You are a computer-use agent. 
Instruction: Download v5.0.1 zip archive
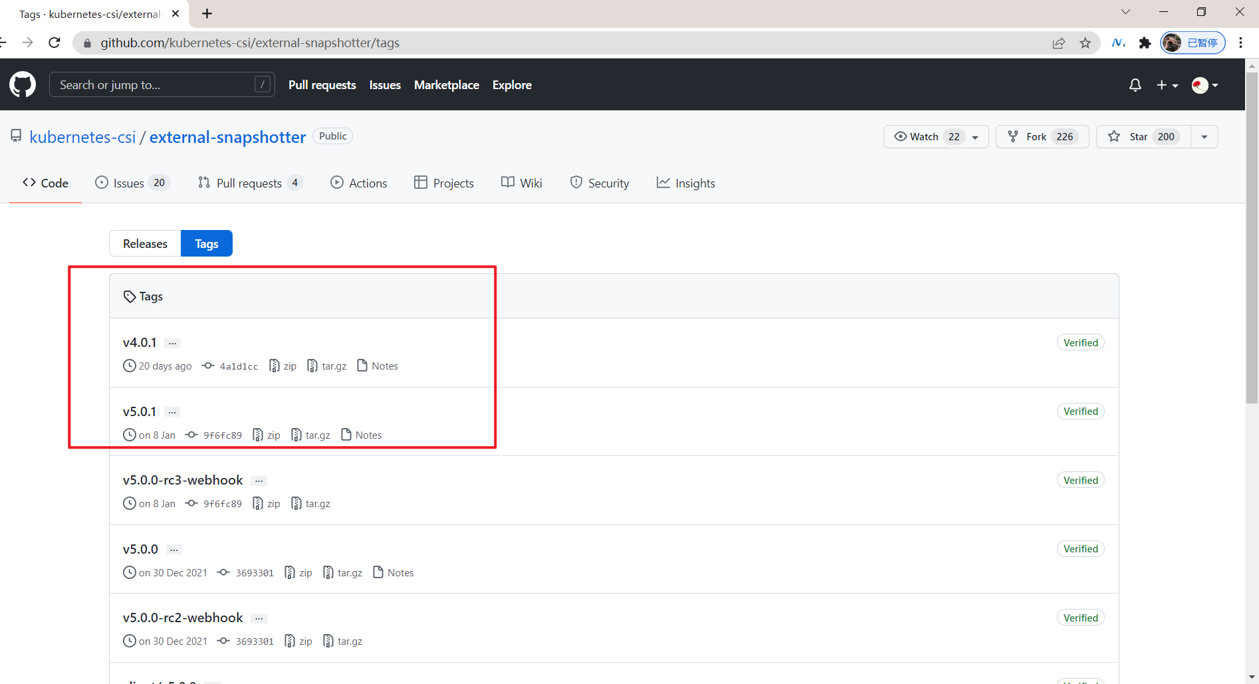(267, 435)
